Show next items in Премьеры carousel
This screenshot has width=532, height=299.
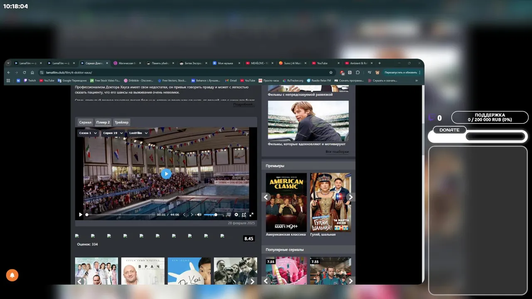tap(350, 197)
